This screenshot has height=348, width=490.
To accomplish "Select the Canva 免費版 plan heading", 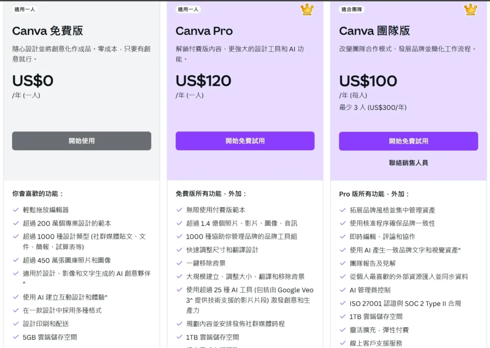I will [47, 31].
